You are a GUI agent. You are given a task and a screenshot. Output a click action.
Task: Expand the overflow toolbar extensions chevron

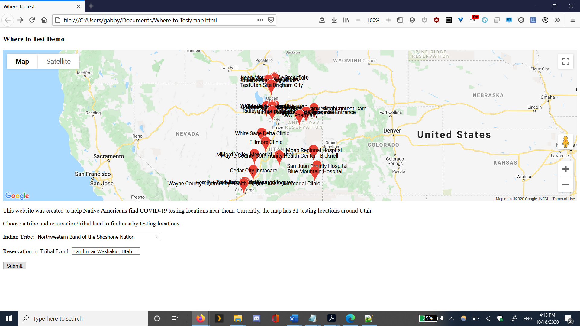pyautogui.click(x=557, y=20)
